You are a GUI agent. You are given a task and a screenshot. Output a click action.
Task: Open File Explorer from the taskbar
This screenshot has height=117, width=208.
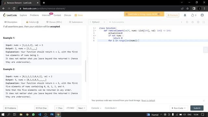click(21, 114)
